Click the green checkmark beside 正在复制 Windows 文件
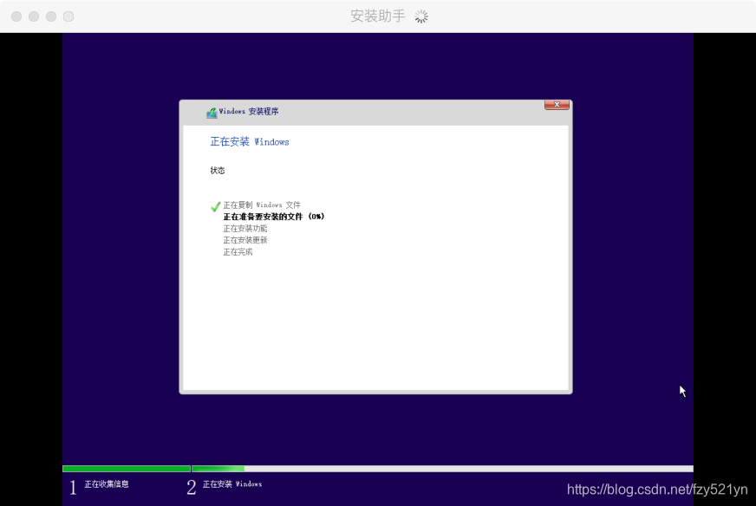The width and height of the screenshot is (756, 506). coord(216,206)
